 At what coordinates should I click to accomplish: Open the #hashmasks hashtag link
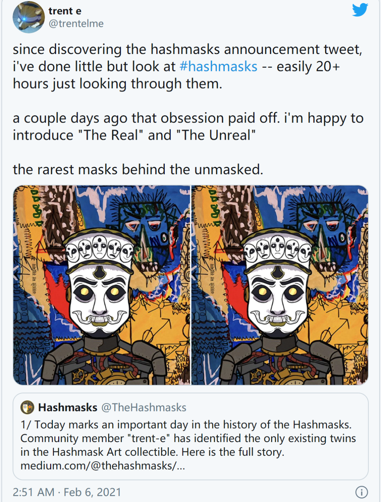pos(218,66)
